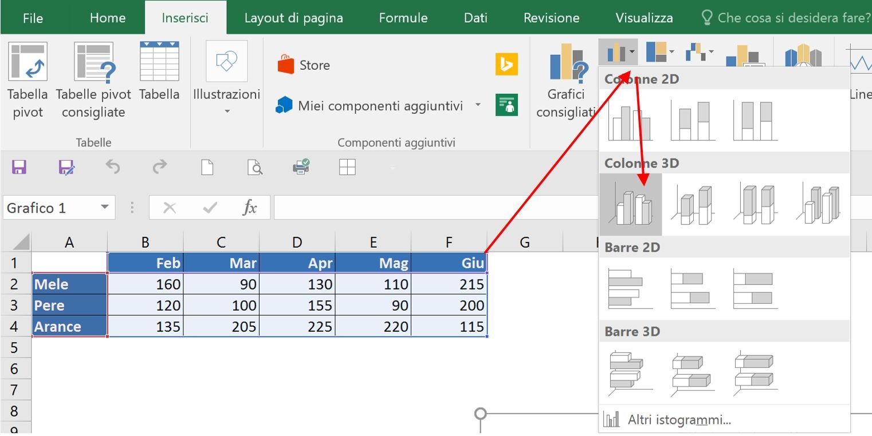Click the Save As icon
The height and width of the screenshot is (436, 872).
click(66, 167)
